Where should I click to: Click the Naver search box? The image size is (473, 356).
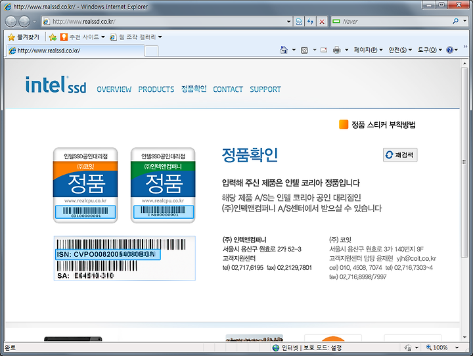coord(392,22)
